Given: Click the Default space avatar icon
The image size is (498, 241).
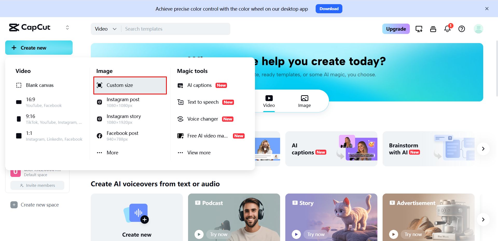Looking at the screenshot, I should tap(16, 173).
